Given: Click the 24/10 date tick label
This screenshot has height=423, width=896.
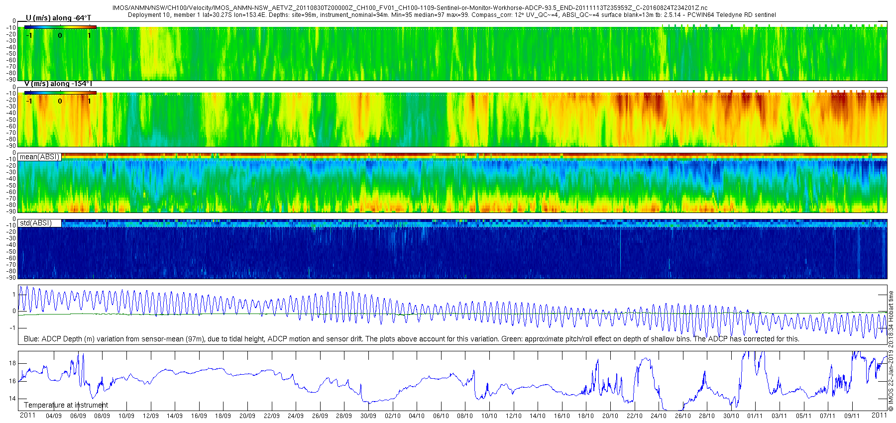Looking at the screenshot, I should click(659, 416).
